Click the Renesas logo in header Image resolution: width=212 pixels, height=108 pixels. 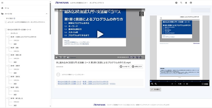coord(62,3)
